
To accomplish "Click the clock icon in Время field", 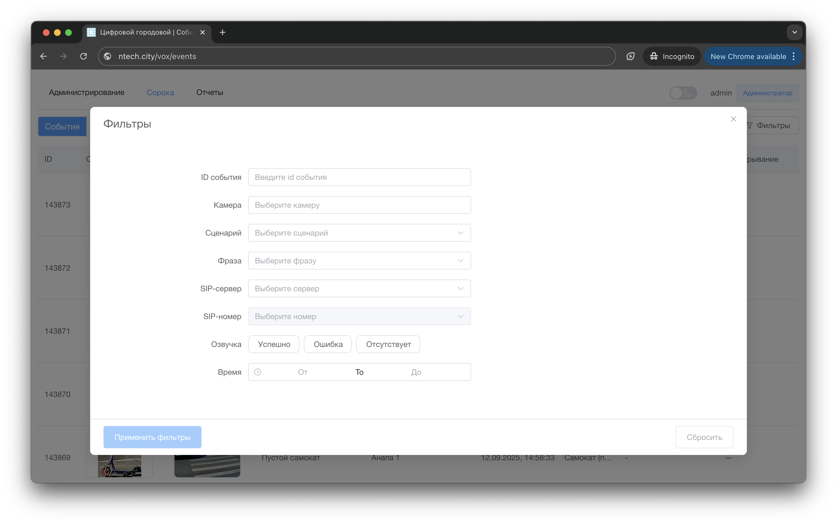I will 258,372.
